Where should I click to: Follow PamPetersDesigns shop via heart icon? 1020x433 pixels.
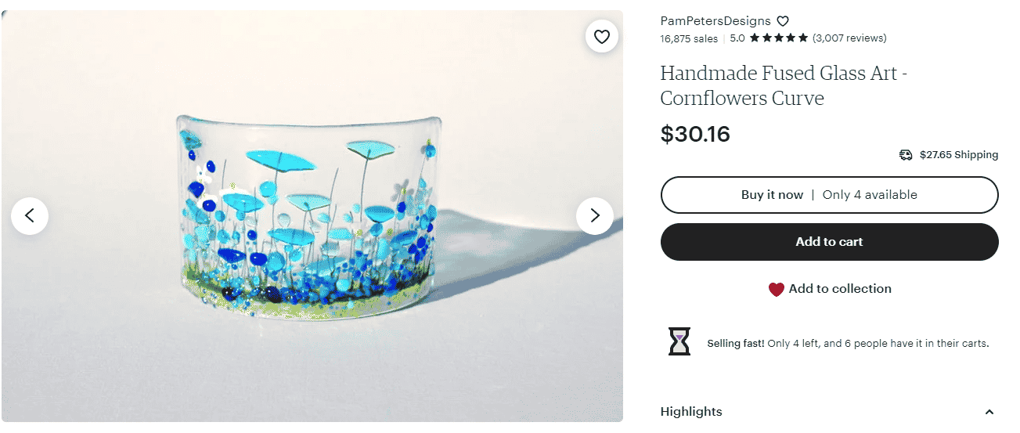tap(782, 21)
